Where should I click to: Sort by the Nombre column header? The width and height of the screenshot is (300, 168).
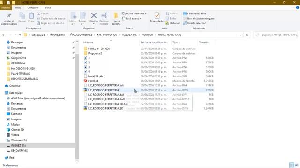click(x=89, y=42)
